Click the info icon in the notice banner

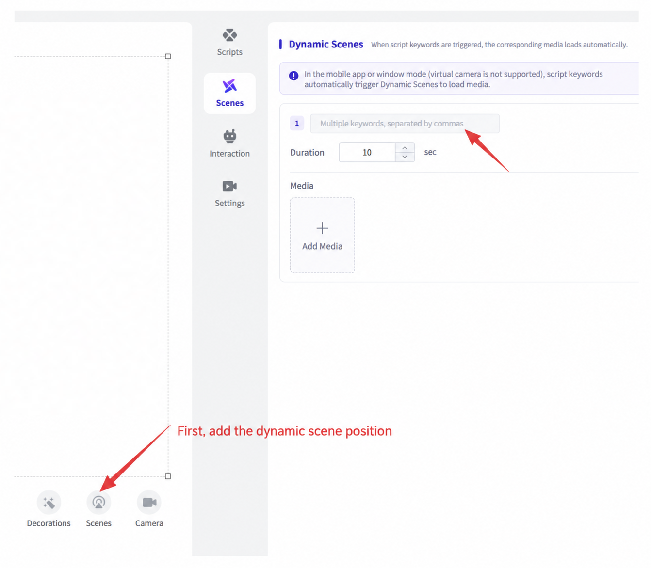click(293, 76)
